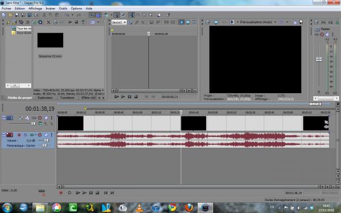Click the record button on the timeline transport
Screen dimensions: 341x213
click(61, 193)
